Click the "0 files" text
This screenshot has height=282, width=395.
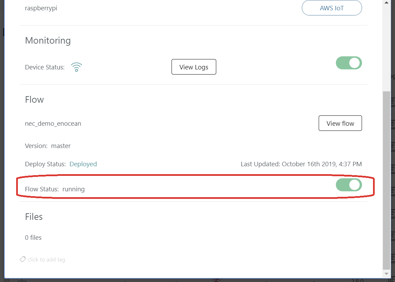(33, 237)
